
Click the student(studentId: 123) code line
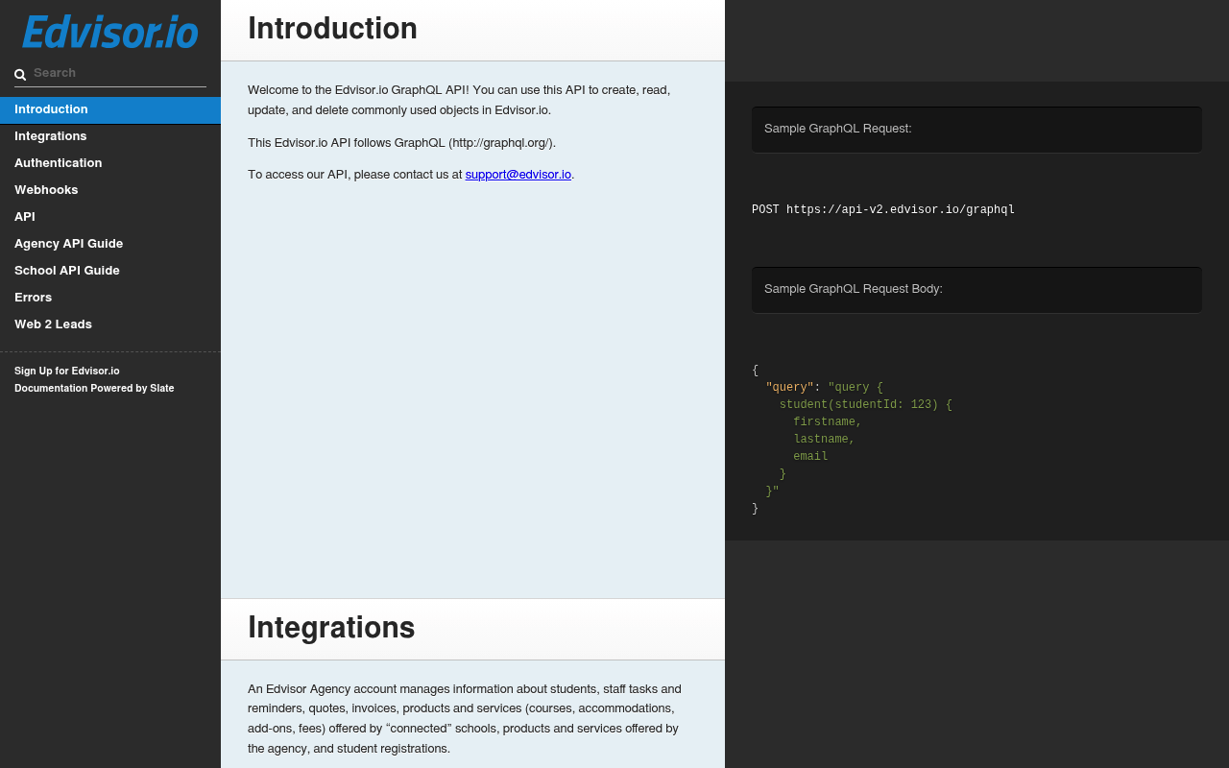pos(866,405)
